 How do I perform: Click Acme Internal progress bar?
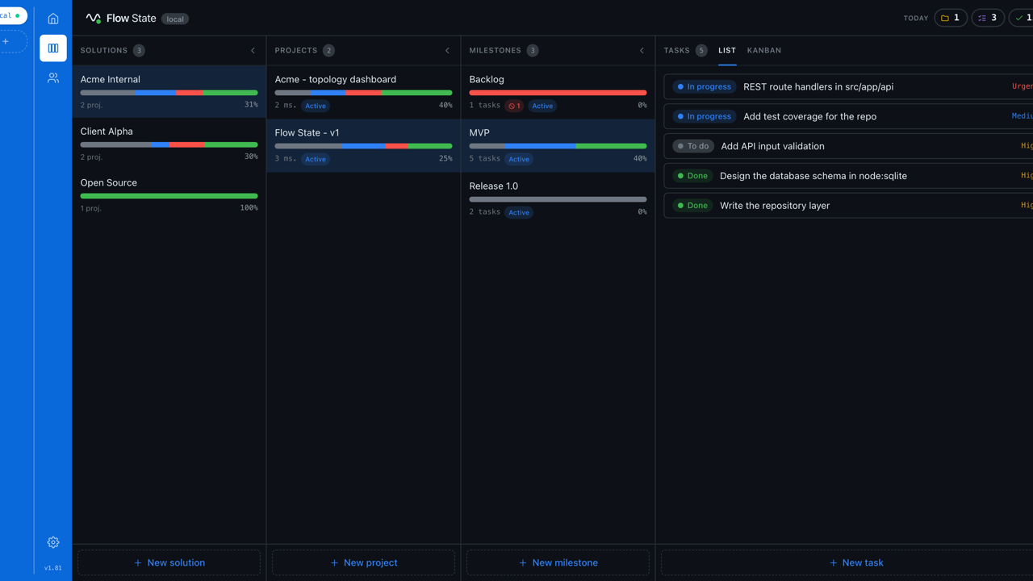coord(169,93)
